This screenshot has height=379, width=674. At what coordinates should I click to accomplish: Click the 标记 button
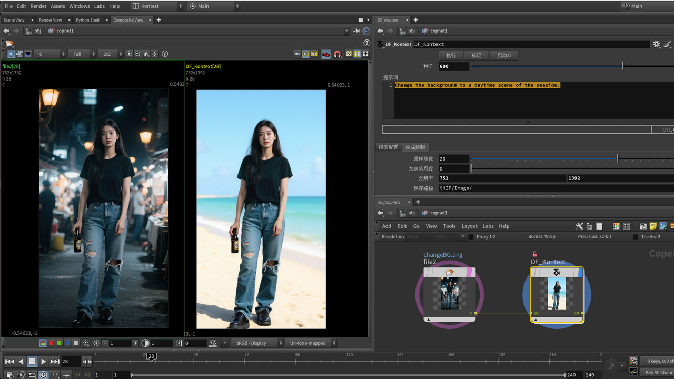[477, 55]
